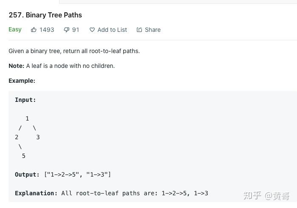Click the Share arrow icon
The image size is (297, 208).
point(139,30)
